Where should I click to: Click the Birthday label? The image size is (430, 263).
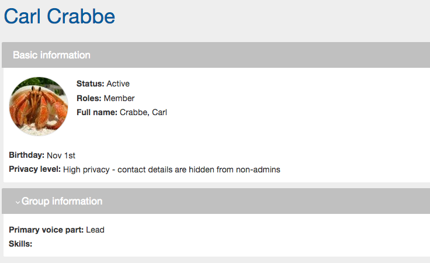27,155
